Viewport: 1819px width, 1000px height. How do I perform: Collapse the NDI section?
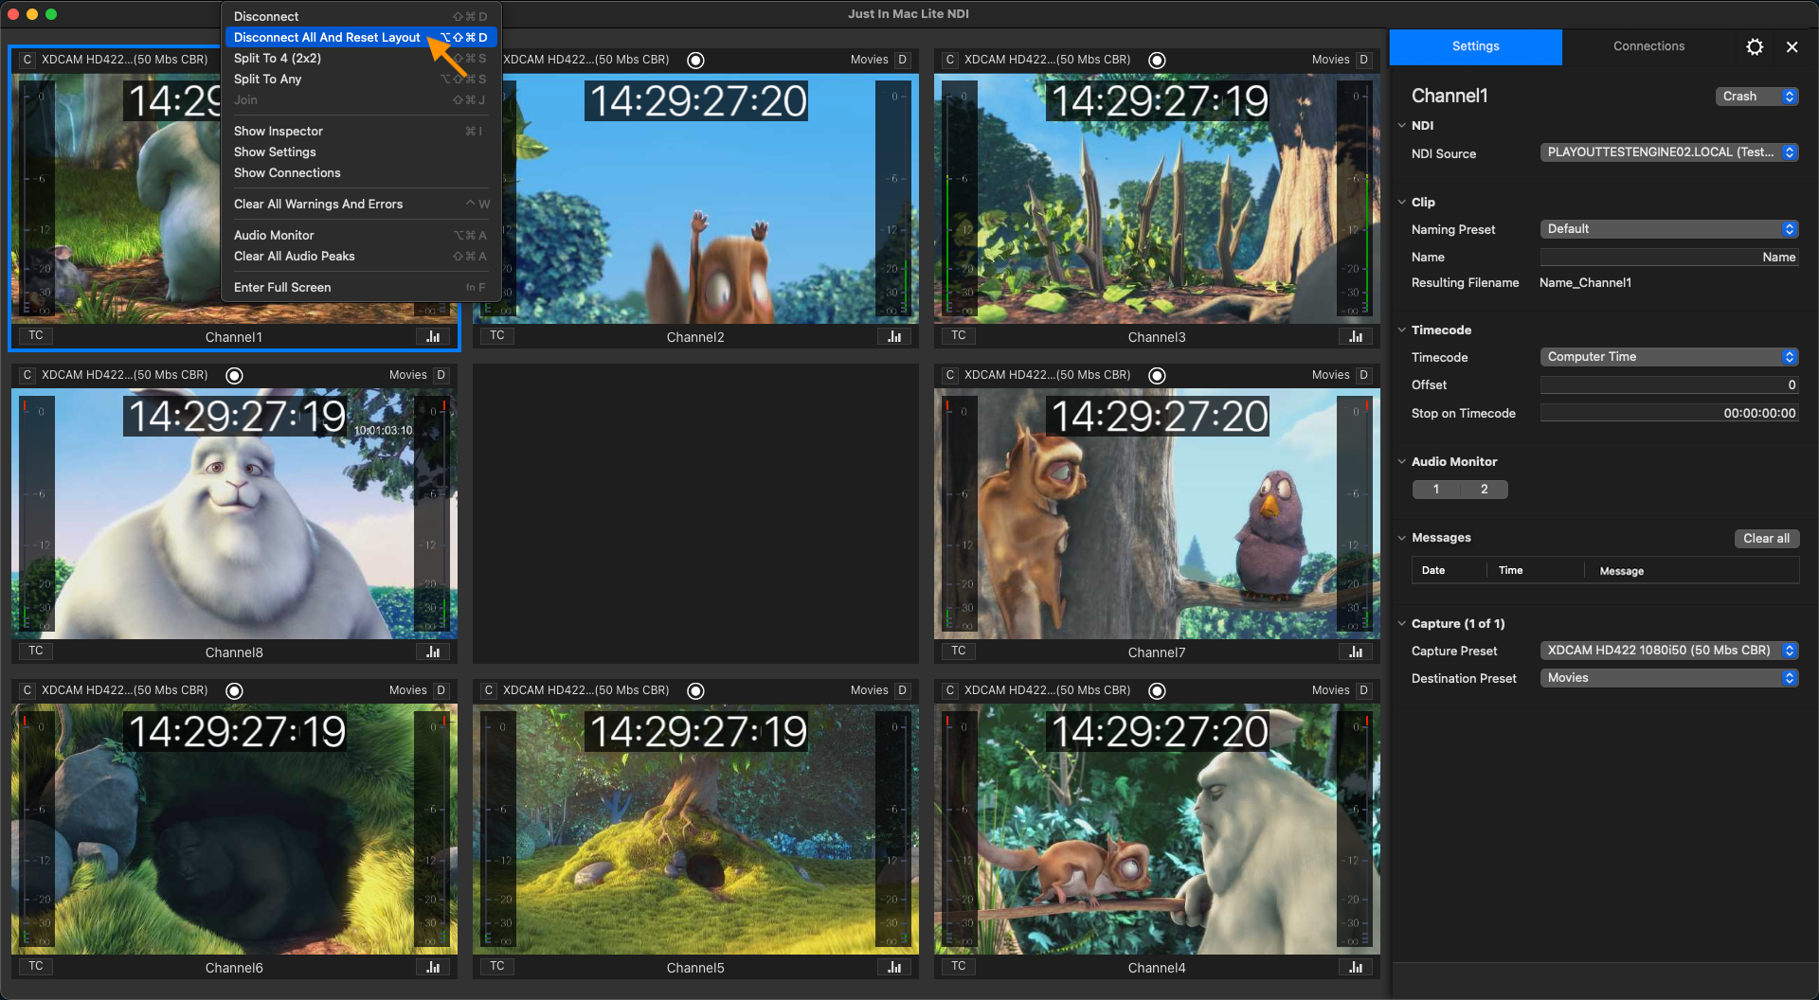[1402, 125]
